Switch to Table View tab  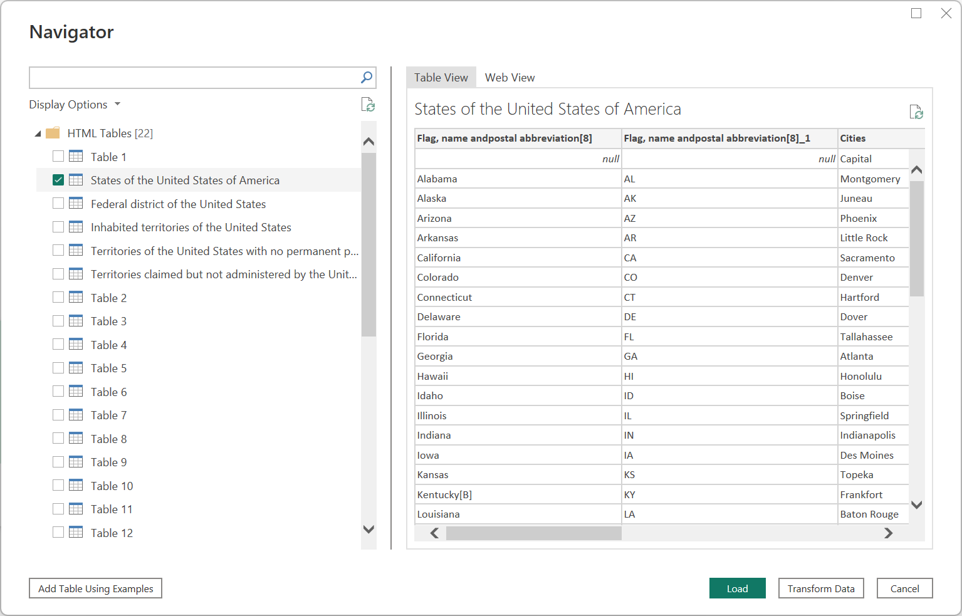441,77
